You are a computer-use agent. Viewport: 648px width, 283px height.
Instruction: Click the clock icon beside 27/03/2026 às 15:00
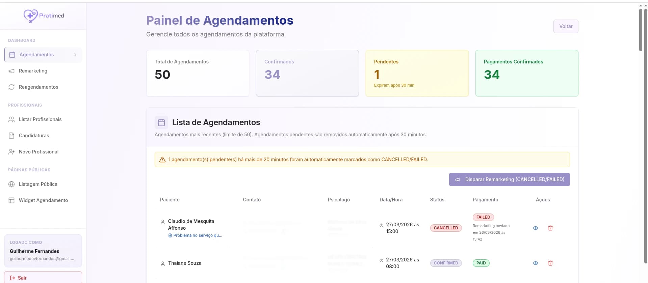382,225
